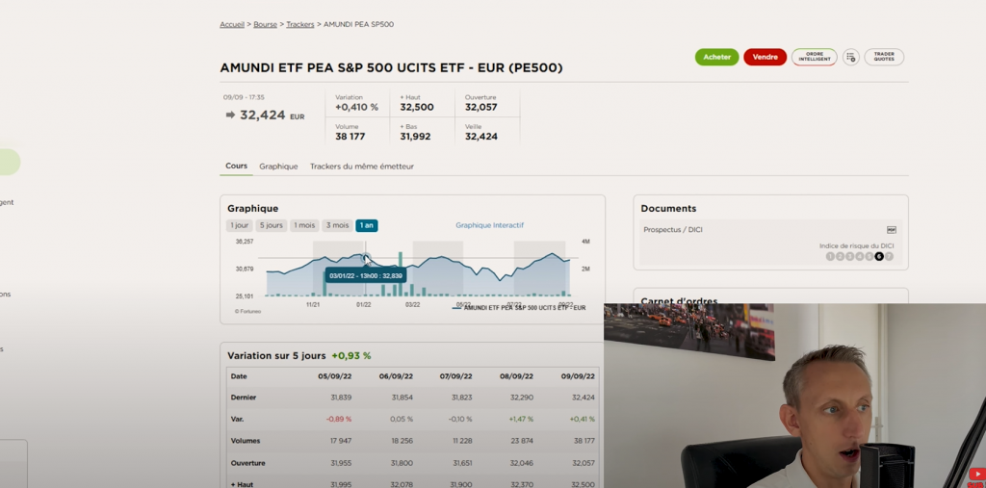Select the "1 jour" chart period
986x488 pixels.
tap(239, 225)
